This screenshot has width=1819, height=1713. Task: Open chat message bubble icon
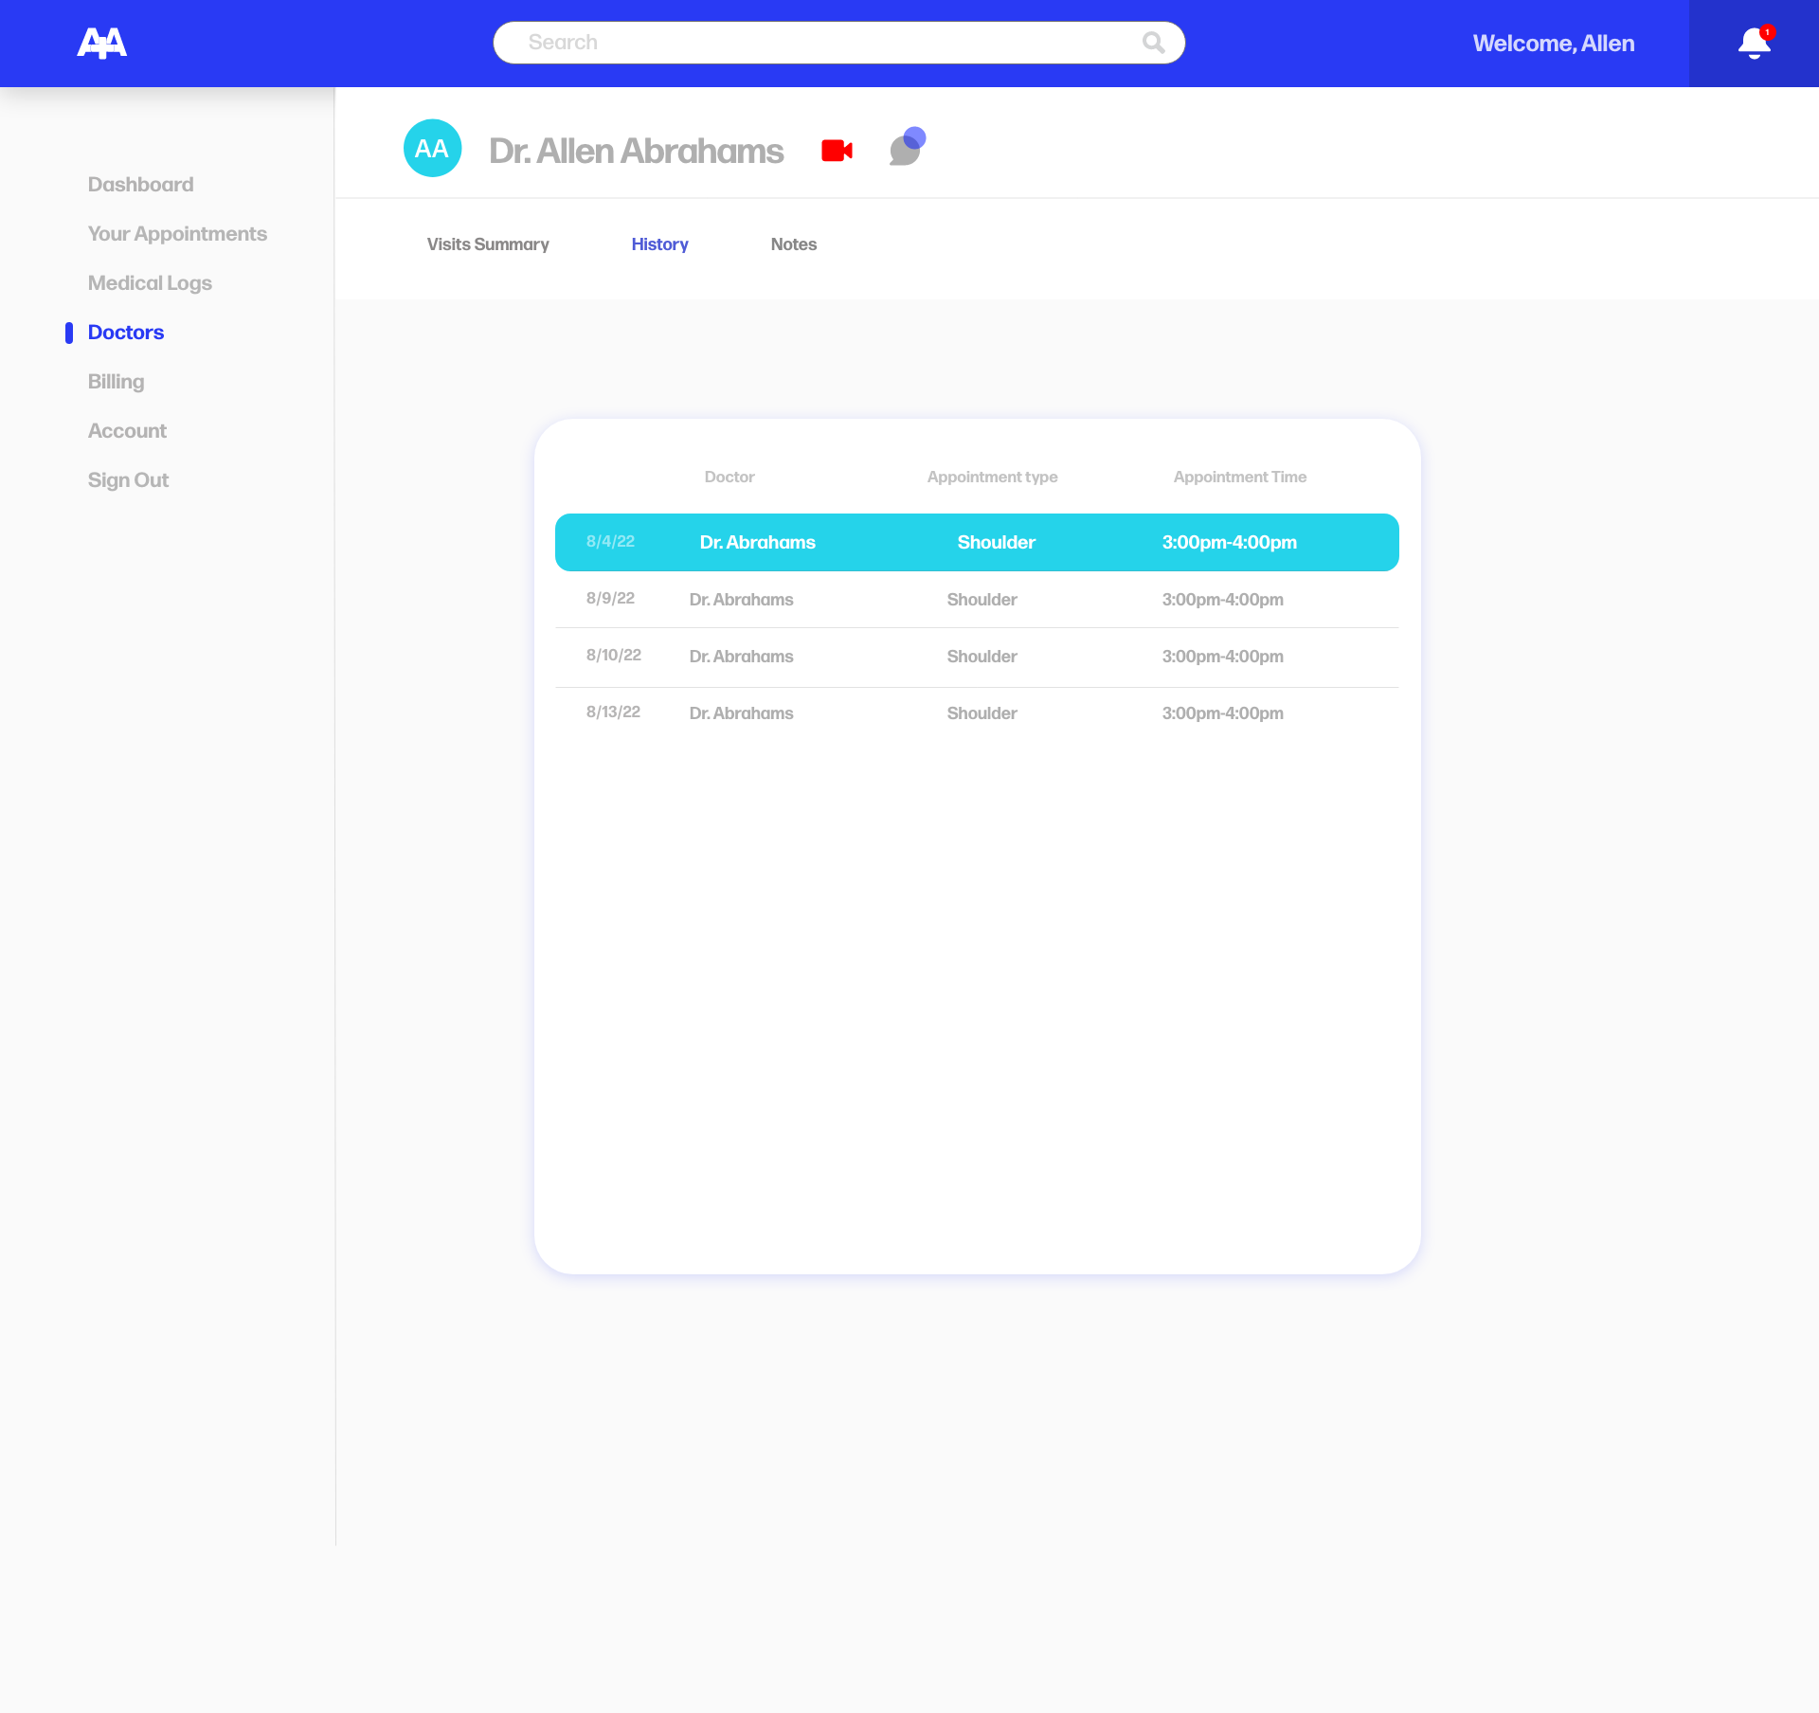click(x=907, y=148)
